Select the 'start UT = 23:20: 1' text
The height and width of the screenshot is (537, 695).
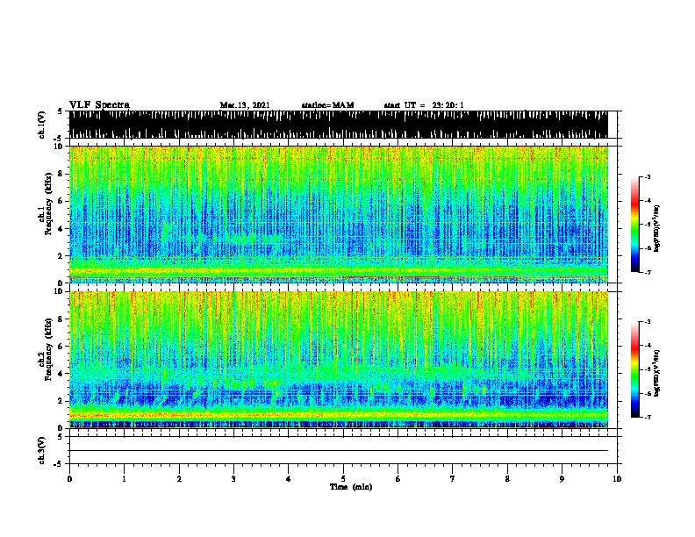(424, 105)
